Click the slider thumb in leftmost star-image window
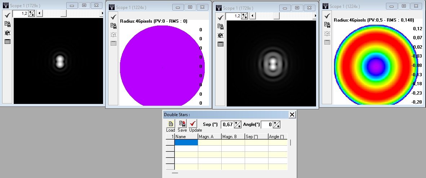This screenshot has width=426, height=178. tap(63, 13)
